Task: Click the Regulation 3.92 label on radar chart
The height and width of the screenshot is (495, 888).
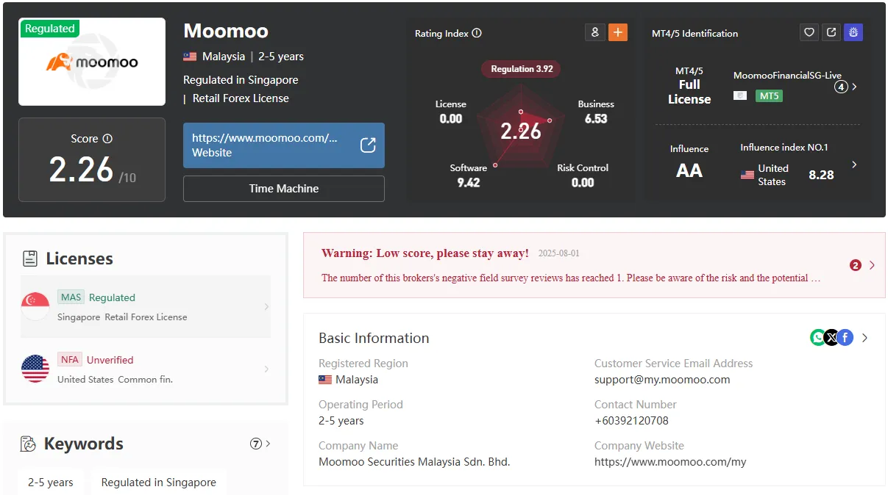Action: tap(522, 69)
